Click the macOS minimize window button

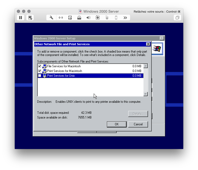[x=24, y=11]
